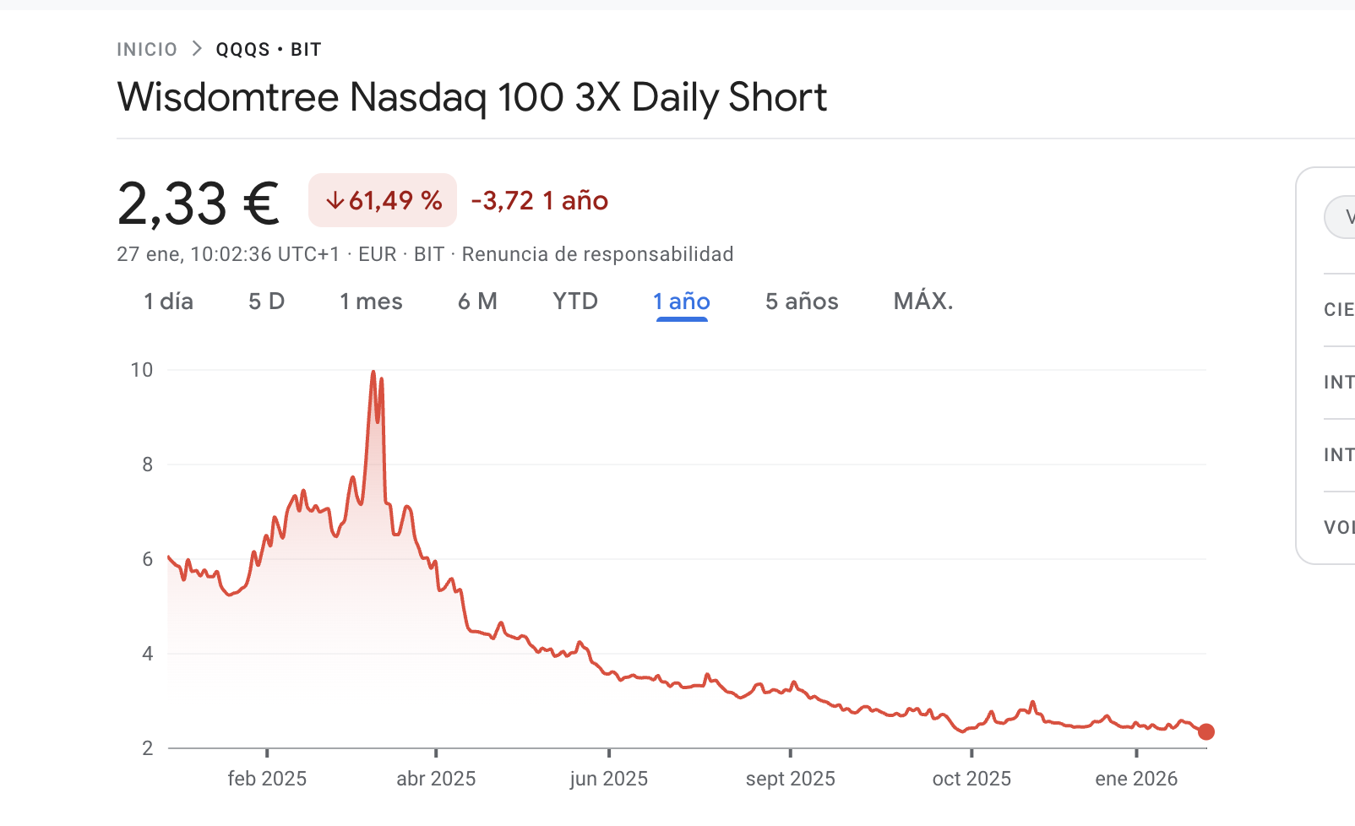The width and height of the screenshot is (1355, 826).
Task: Click the partially visible pill button at right
Action: click(x=1341, y=218)
